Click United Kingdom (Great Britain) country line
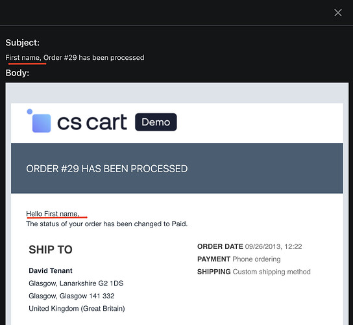Viewport: 353px width, 325px height. tap(77, 309)
